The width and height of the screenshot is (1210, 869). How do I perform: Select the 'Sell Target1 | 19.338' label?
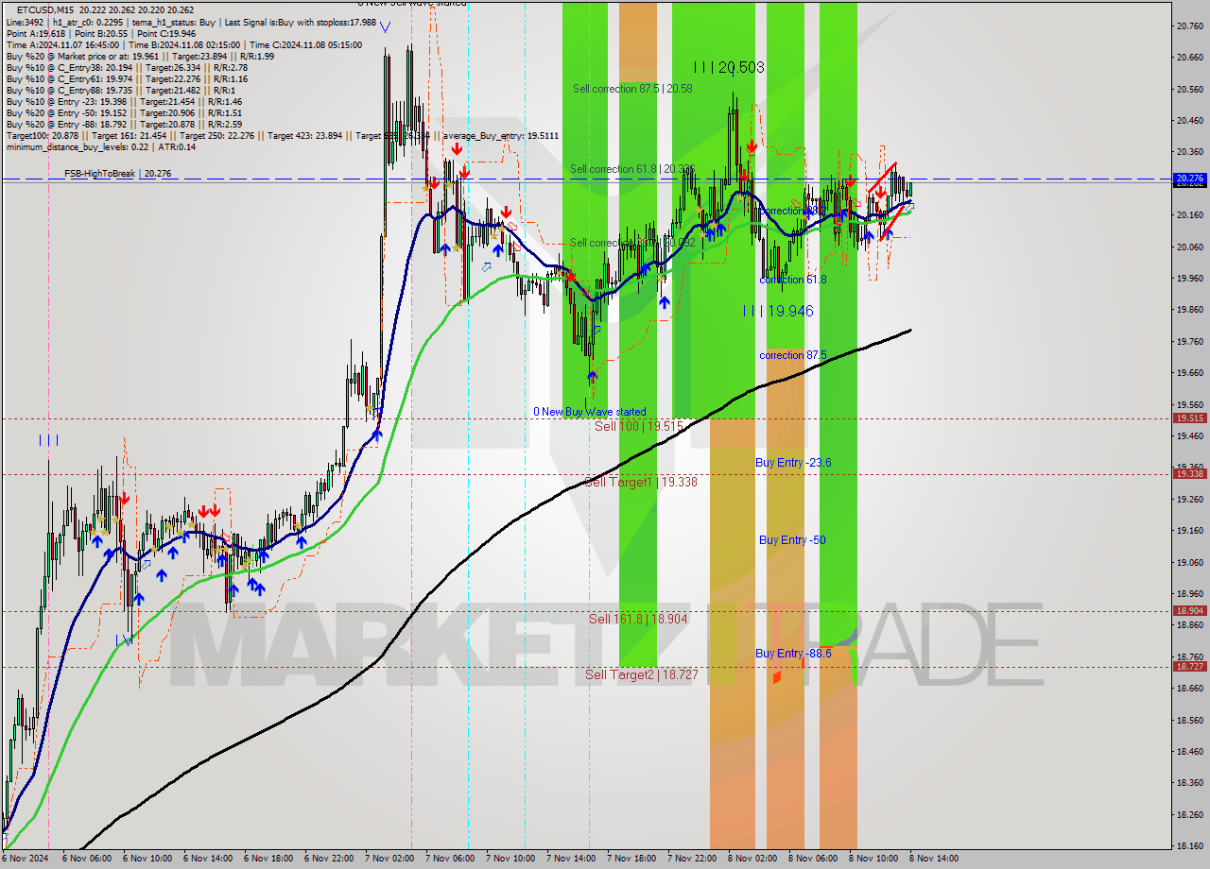click(x=641, y=483)
